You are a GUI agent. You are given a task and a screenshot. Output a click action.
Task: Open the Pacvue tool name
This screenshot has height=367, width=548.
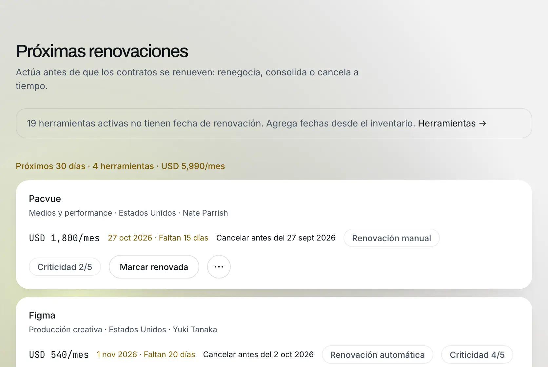[45, 199]
